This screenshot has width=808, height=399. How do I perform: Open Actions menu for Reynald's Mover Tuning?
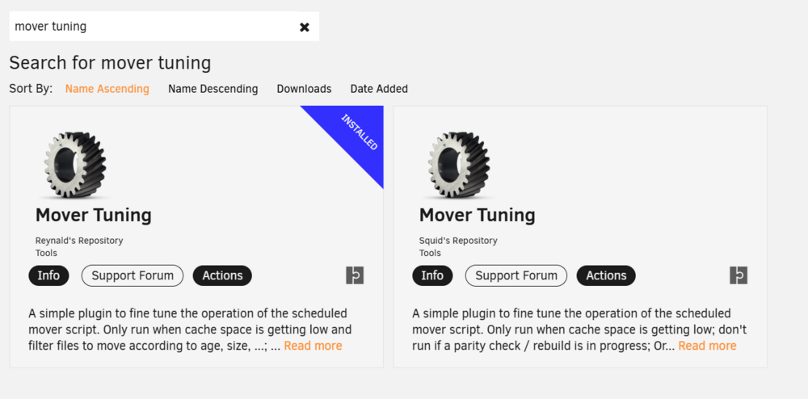(222, 275)
